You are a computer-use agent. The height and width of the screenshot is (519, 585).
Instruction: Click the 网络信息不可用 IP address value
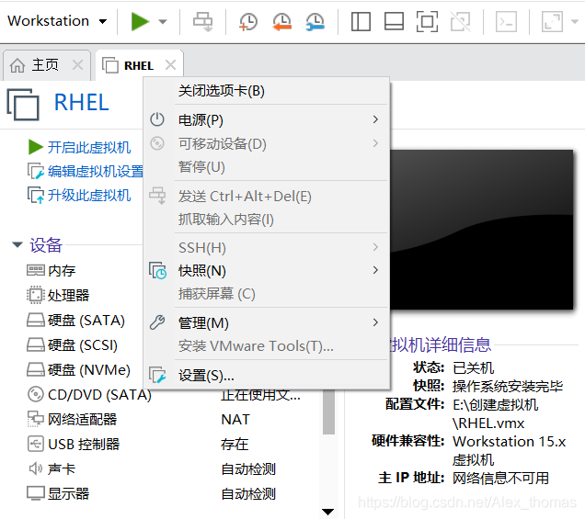500,478
